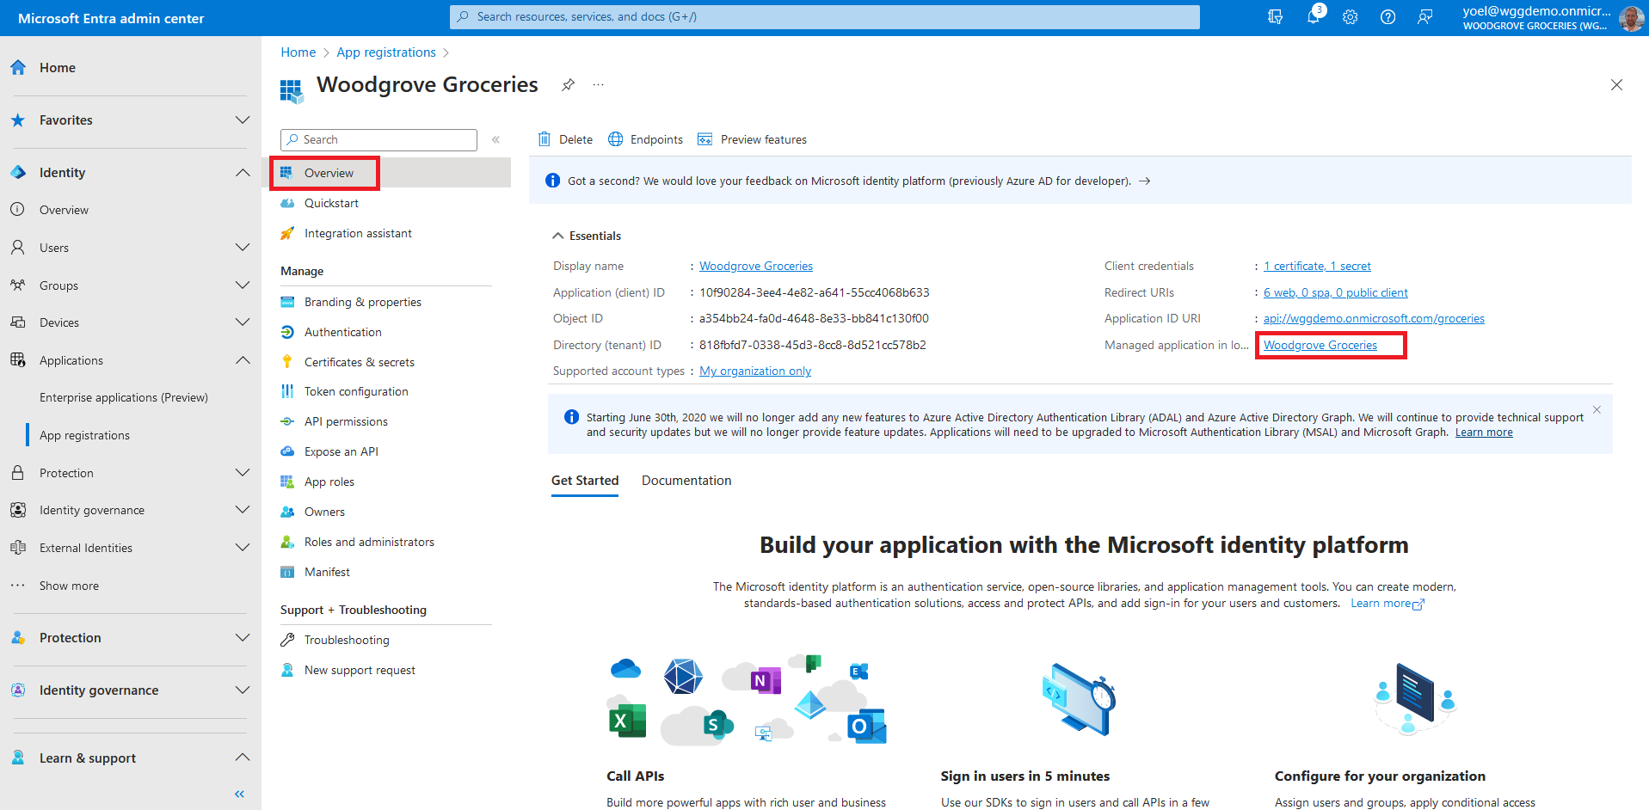Open the settings gear icon
The image size is (1649, 810).
1350,17
